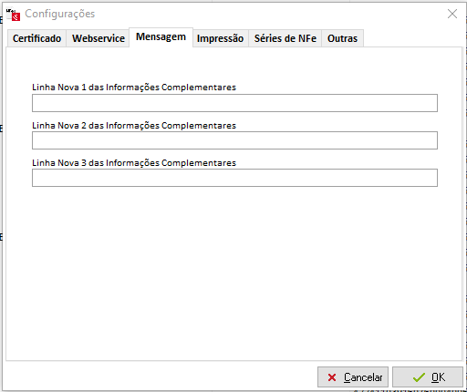Open the Séries de NFe tab
Screen dimensions: 467x392
coord(285,38)
